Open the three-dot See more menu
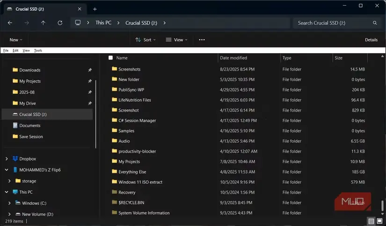 [x=202, y=40]
